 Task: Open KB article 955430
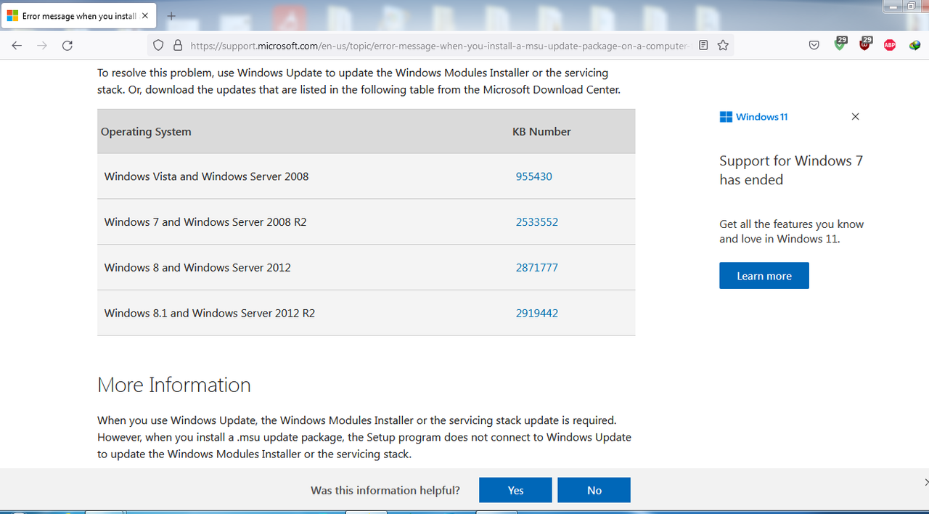pos(533,176)
